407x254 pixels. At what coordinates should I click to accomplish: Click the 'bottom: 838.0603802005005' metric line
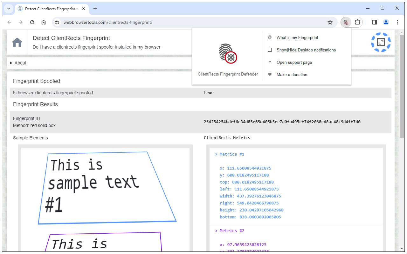click(x=251, y=217)
